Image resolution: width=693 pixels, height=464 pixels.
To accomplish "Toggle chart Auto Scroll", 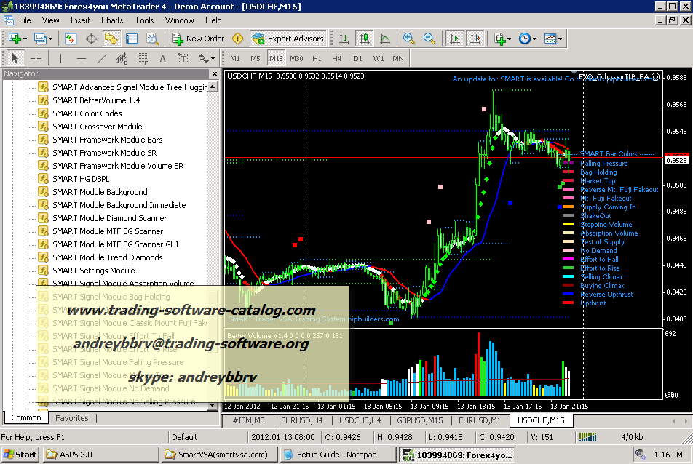I will [455, 39].
